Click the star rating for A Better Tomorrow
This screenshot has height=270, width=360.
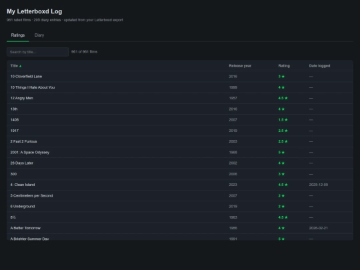(x=281, y=228)
